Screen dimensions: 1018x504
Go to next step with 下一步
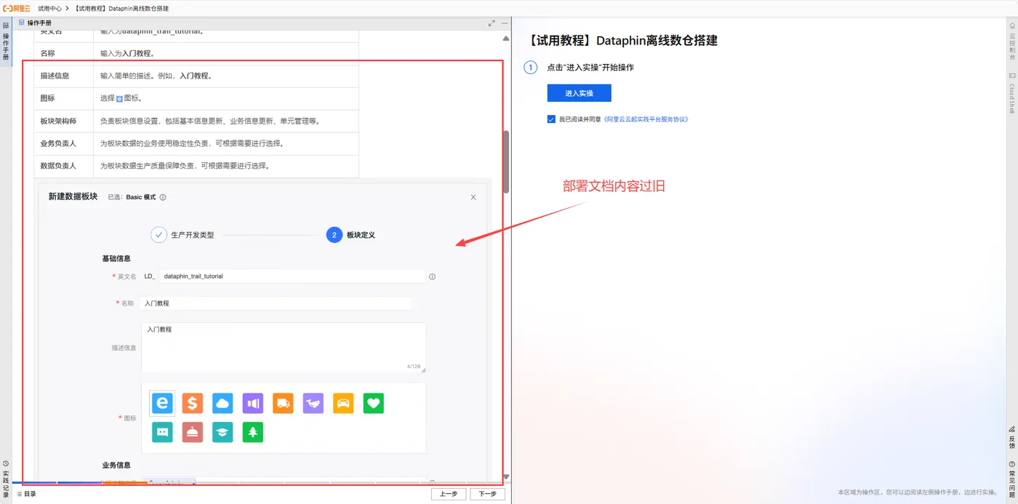487,494
